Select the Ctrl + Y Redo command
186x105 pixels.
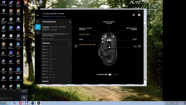56,56
